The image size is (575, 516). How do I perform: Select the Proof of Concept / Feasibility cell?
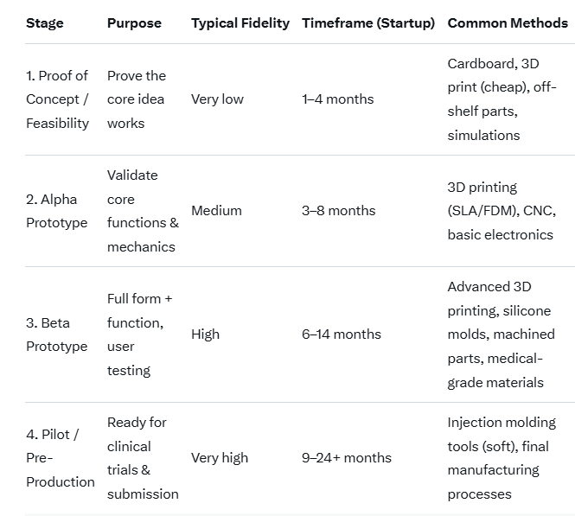click(x=57, y=99)
